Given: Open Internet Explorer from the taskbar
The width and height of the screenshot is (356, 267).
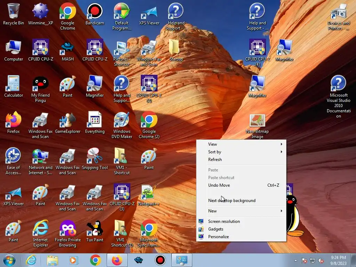Looking at the screenshot, I should [x=31, y=260].
